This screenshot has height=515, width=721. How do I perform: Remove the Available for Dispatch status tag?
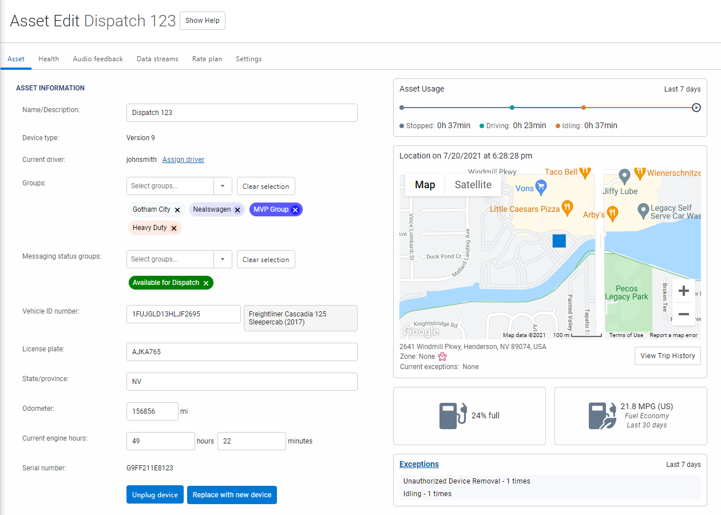coord(205,283)
